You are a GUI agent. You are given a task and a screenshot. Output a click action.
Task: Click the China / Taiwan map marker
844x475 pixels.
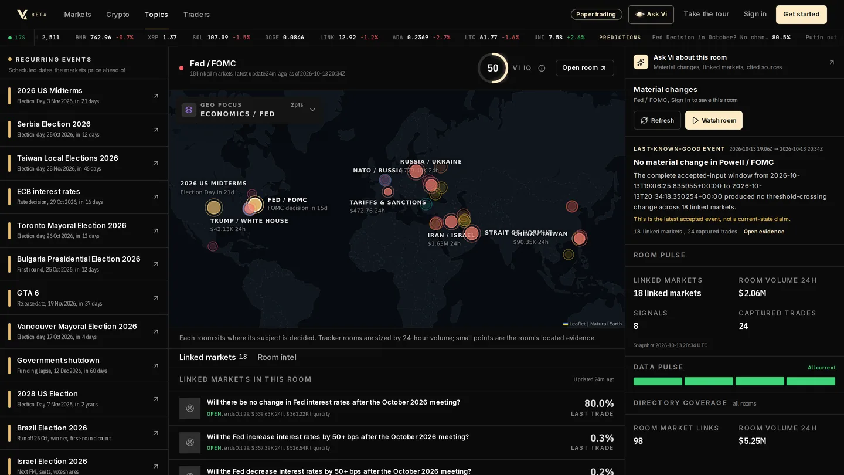(580, 238)
